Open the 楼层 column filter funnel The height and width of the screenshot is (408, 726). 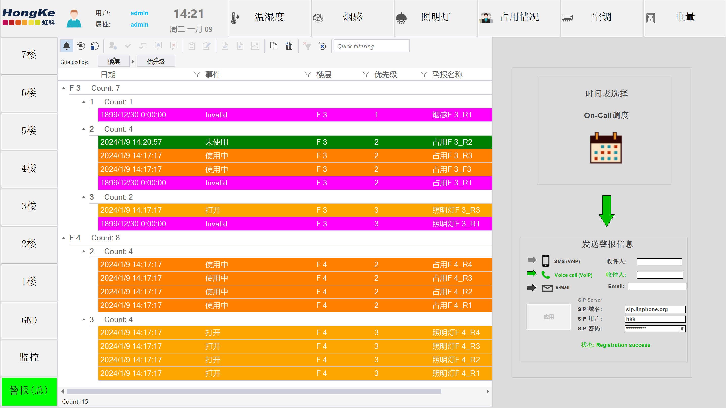coord(366,74)
